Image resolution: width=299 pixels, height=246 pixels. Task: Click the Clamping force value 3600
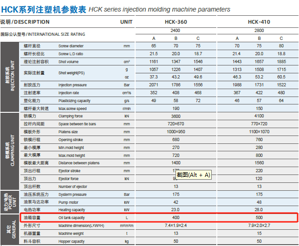[x=176, y=117]
